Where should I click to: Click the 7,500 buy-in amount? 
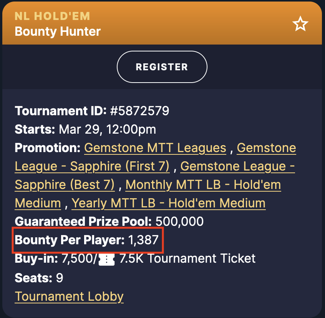pyautogui.click(x=78, y=258)
